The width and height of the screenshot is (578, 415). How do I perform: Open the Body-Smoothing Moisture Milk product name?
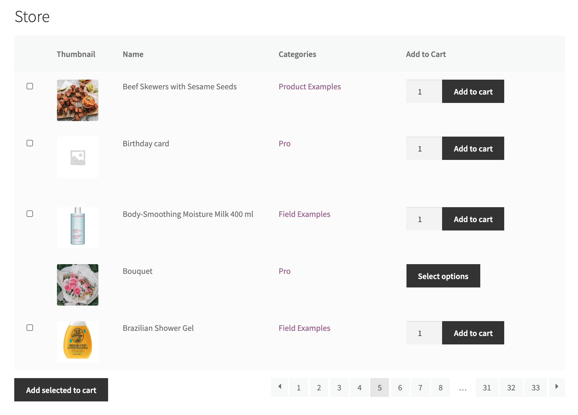point(188,214)
